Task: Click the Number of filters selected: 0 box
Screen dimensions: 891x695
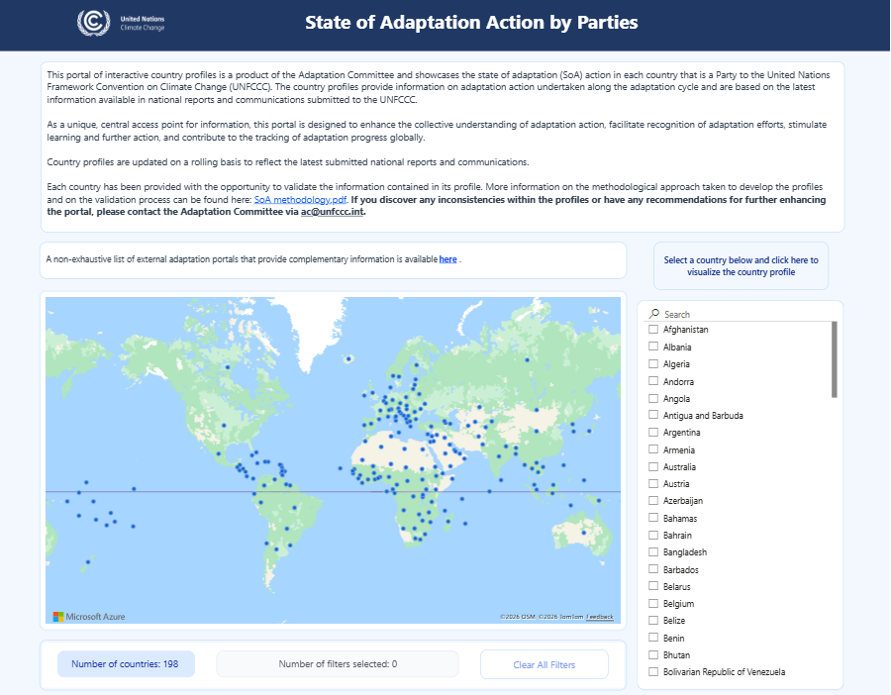Action: click(x=338, y=663)
